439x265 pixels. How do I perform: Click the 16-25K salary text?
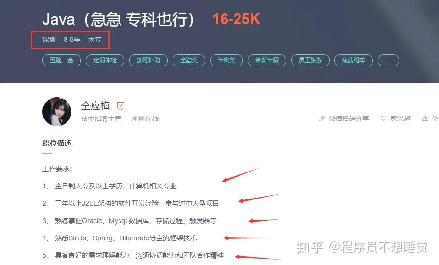coord(236,19)
